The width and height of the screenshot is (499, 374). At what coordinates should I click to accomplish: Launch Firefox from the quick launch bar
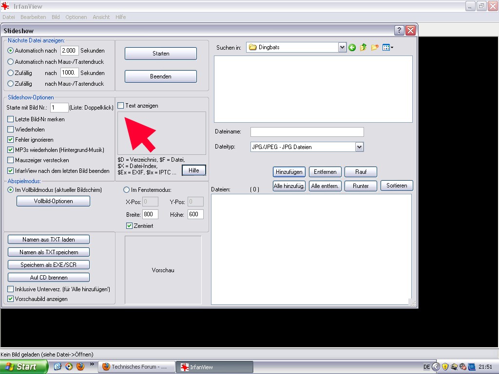coord(80,367)
